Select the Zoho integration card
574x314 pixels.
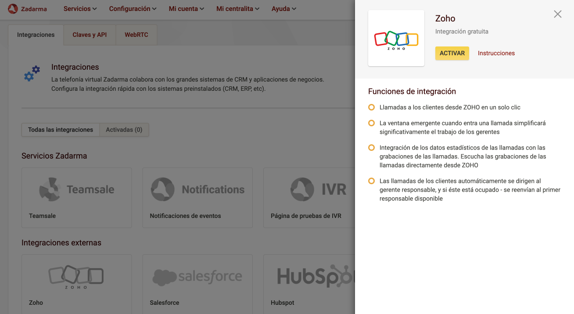[77, 284]
